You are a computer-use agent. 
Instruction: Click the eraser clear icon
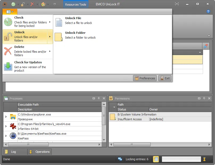click(x=206, y=46)
